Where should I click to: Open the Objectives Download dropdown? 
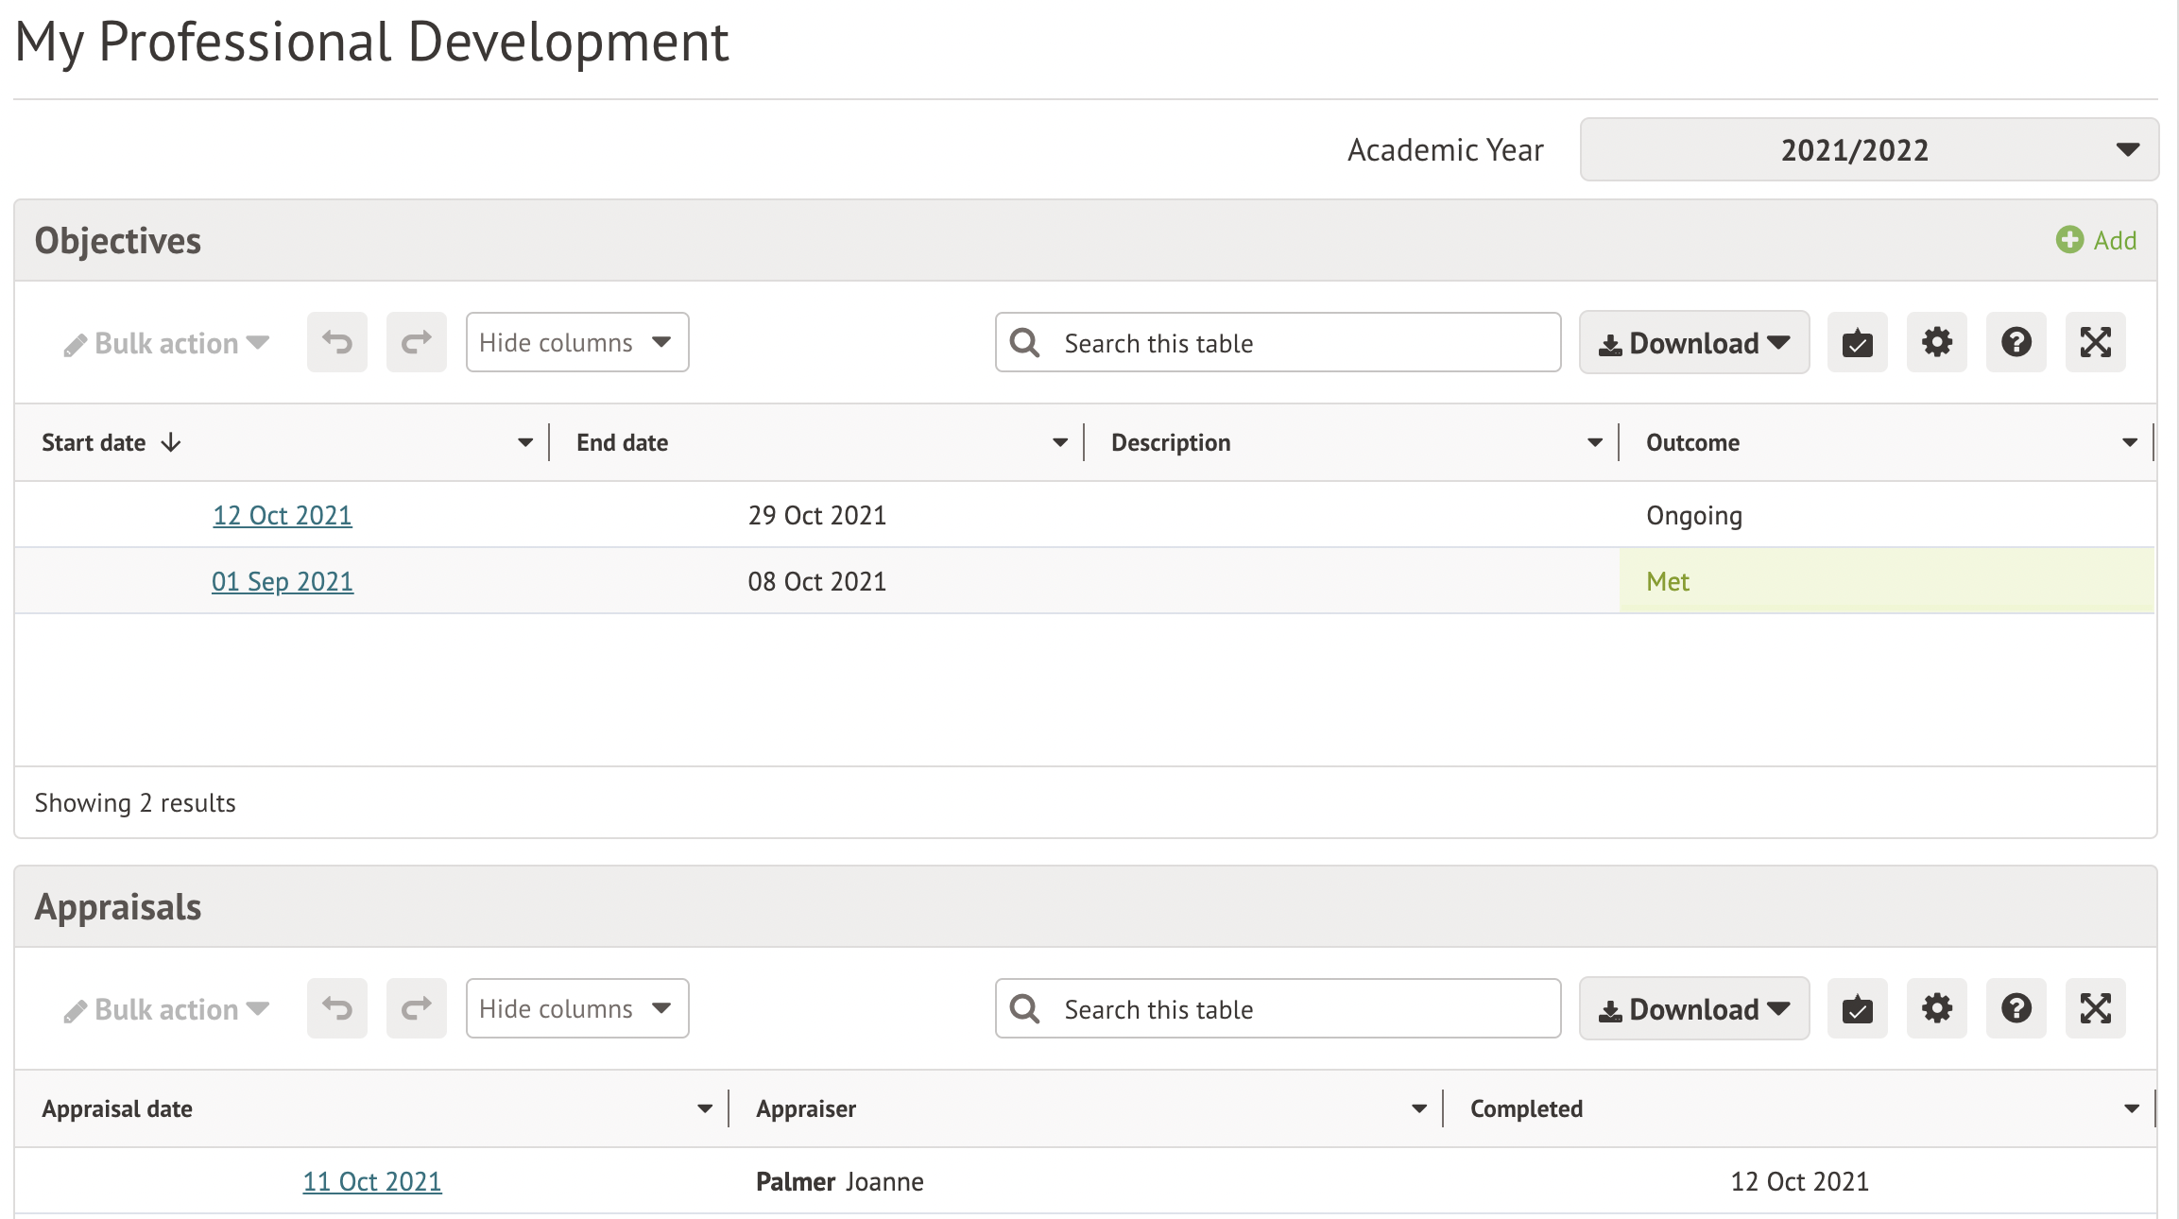click(x=1693, y=342)
